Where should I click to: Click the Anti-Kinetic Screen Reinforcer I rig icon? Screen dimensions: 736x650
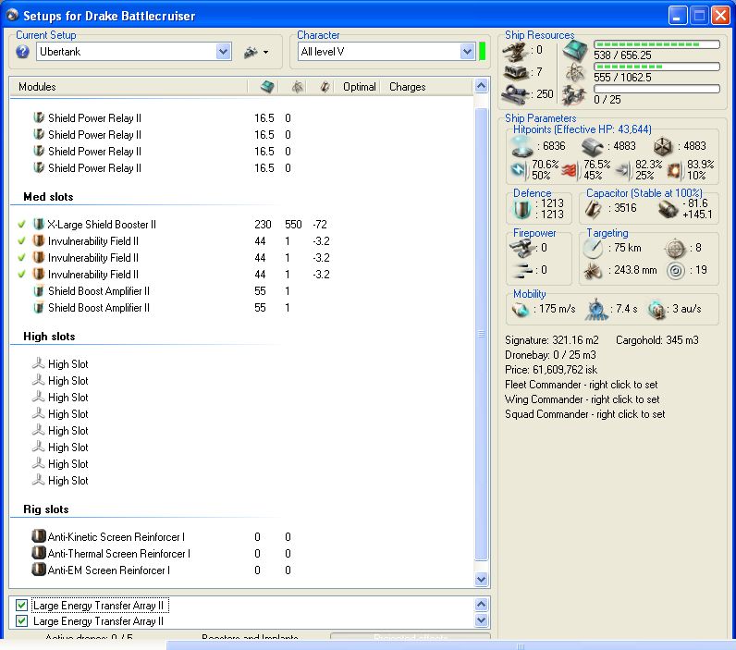pos(39,536)
